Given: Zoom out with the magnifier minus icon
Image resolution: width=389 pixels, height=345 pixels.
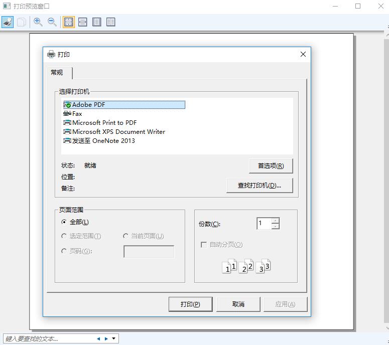Looking at the screenshot, I should (x=52, y=22).
